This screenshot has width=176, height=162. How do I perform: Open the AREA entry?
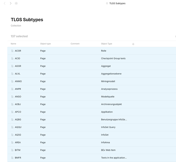[x=18, y=143]
